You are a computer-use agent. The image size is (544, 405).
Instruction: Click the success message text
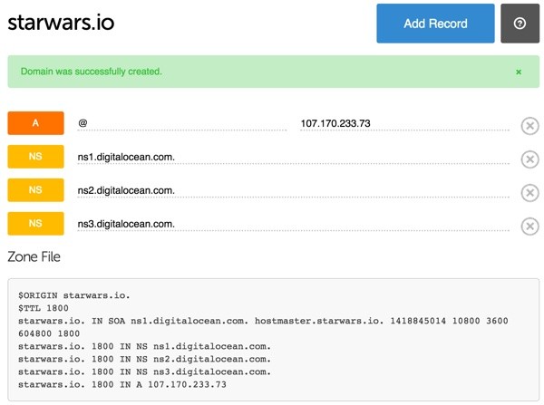[92, 72]
